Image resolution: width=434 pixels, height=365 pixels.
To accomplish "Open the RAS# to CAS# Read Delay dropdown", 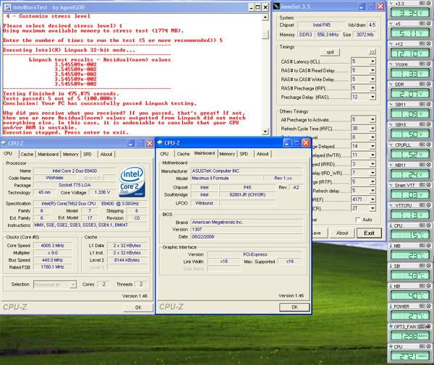I will [373, 70].
